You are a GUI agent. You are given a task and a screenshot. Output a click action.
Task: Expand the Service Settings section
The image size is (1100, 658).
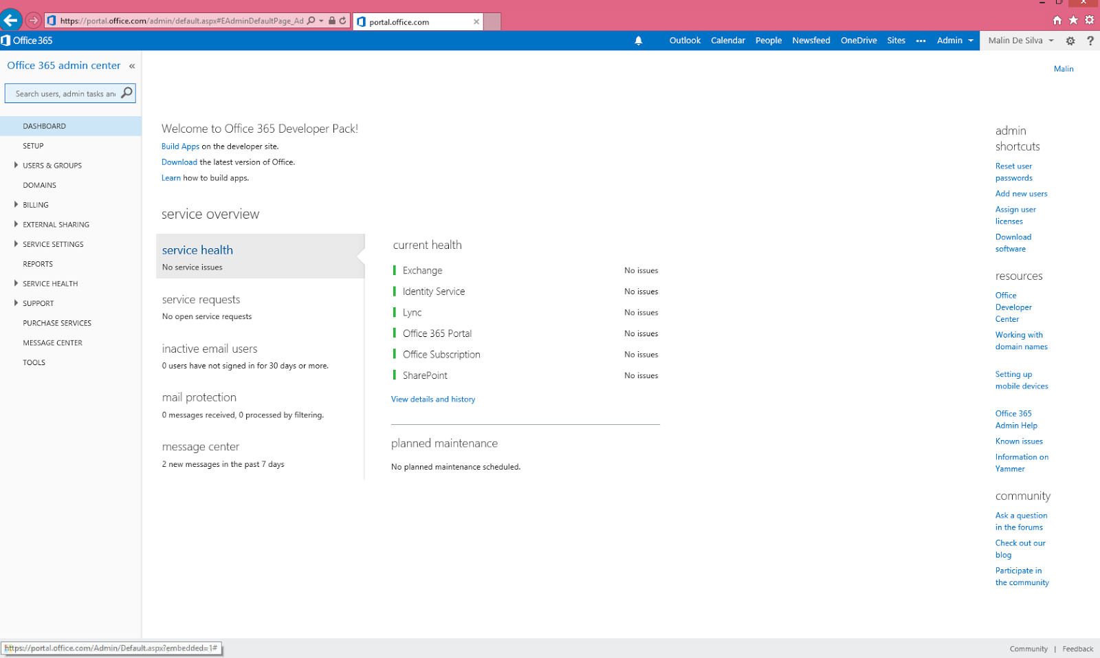click(16, 244)
